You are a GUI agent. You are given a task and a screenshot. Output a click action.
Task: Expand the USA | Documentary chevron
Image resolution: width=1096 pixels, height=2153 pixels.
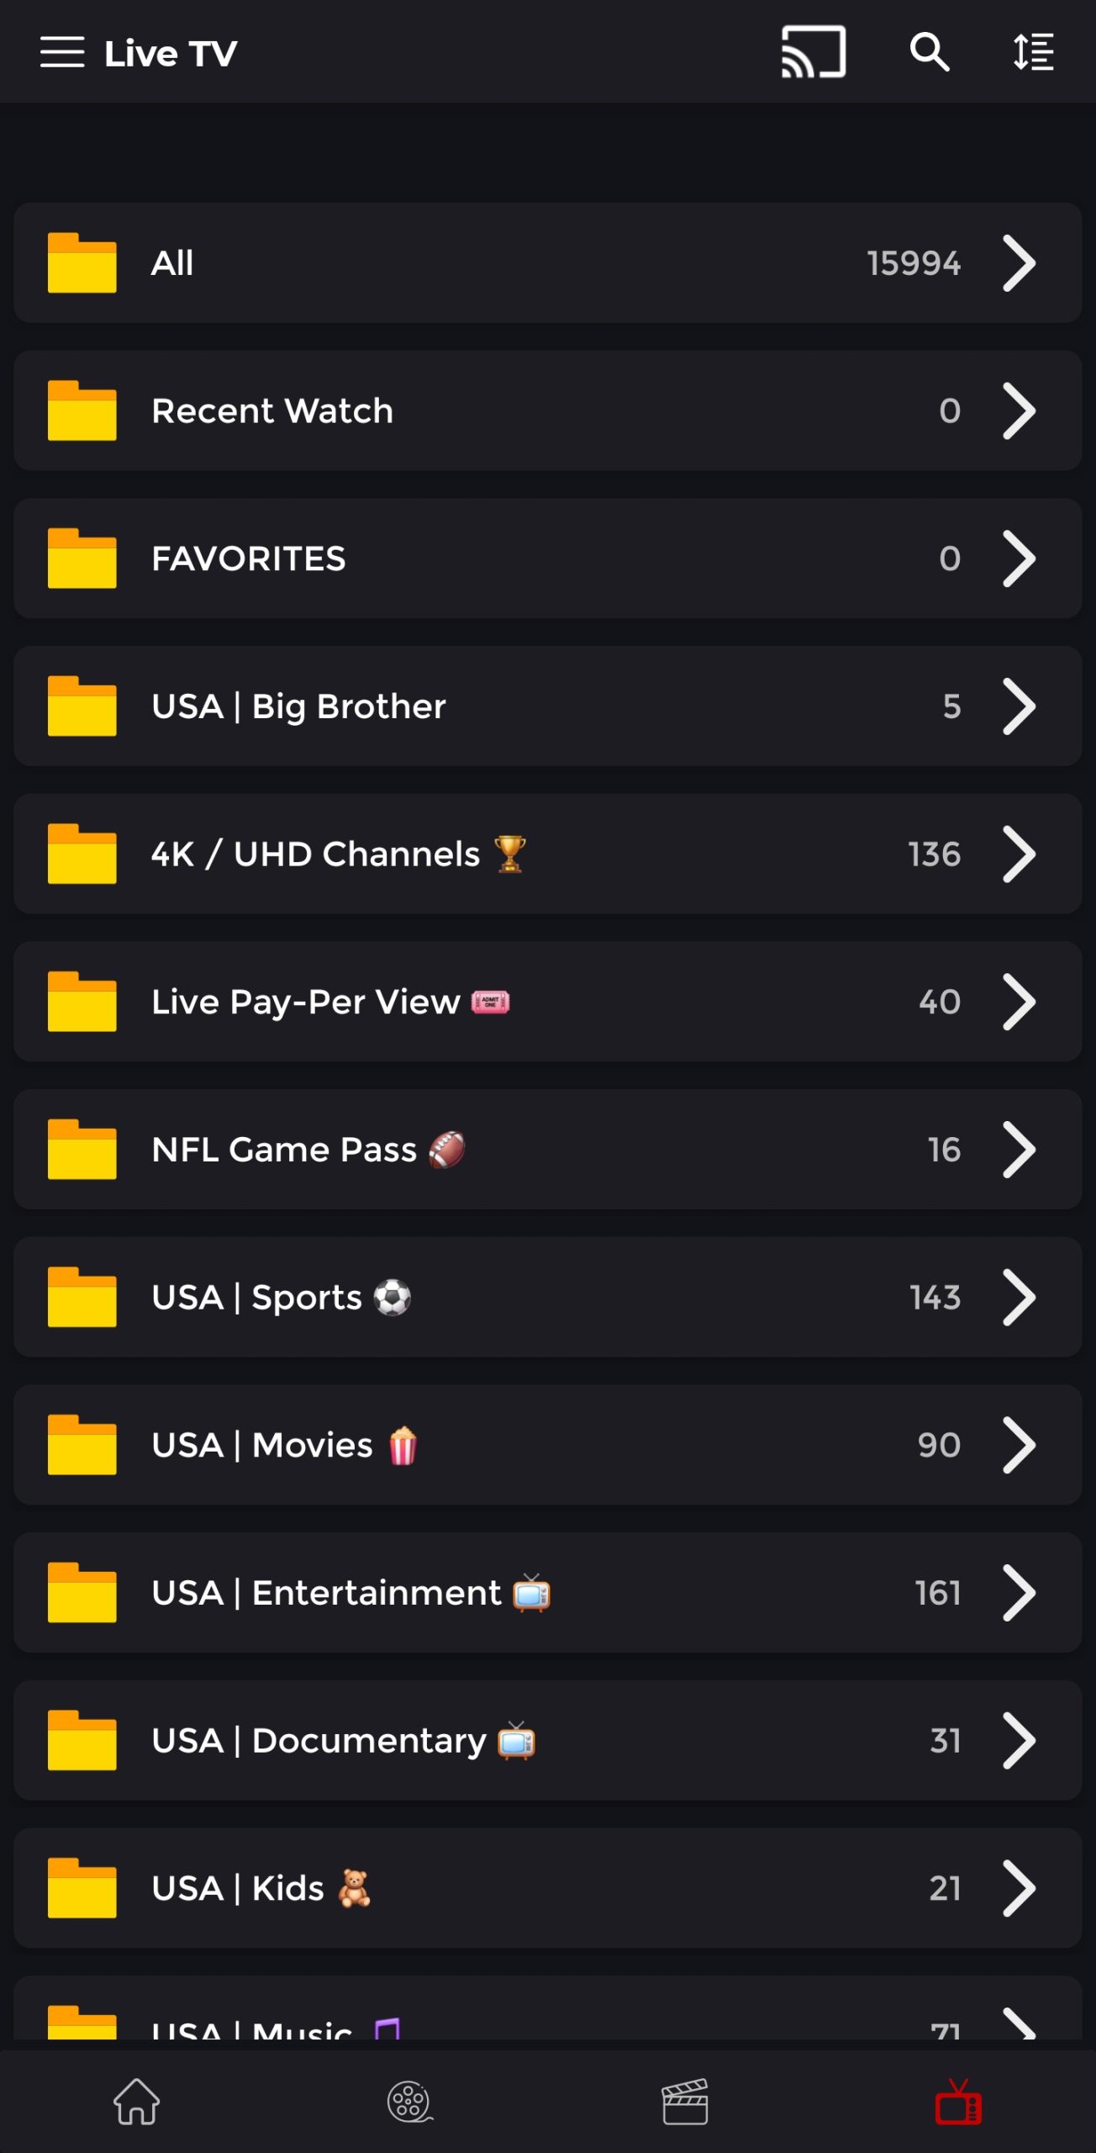pos(1019,1741)
